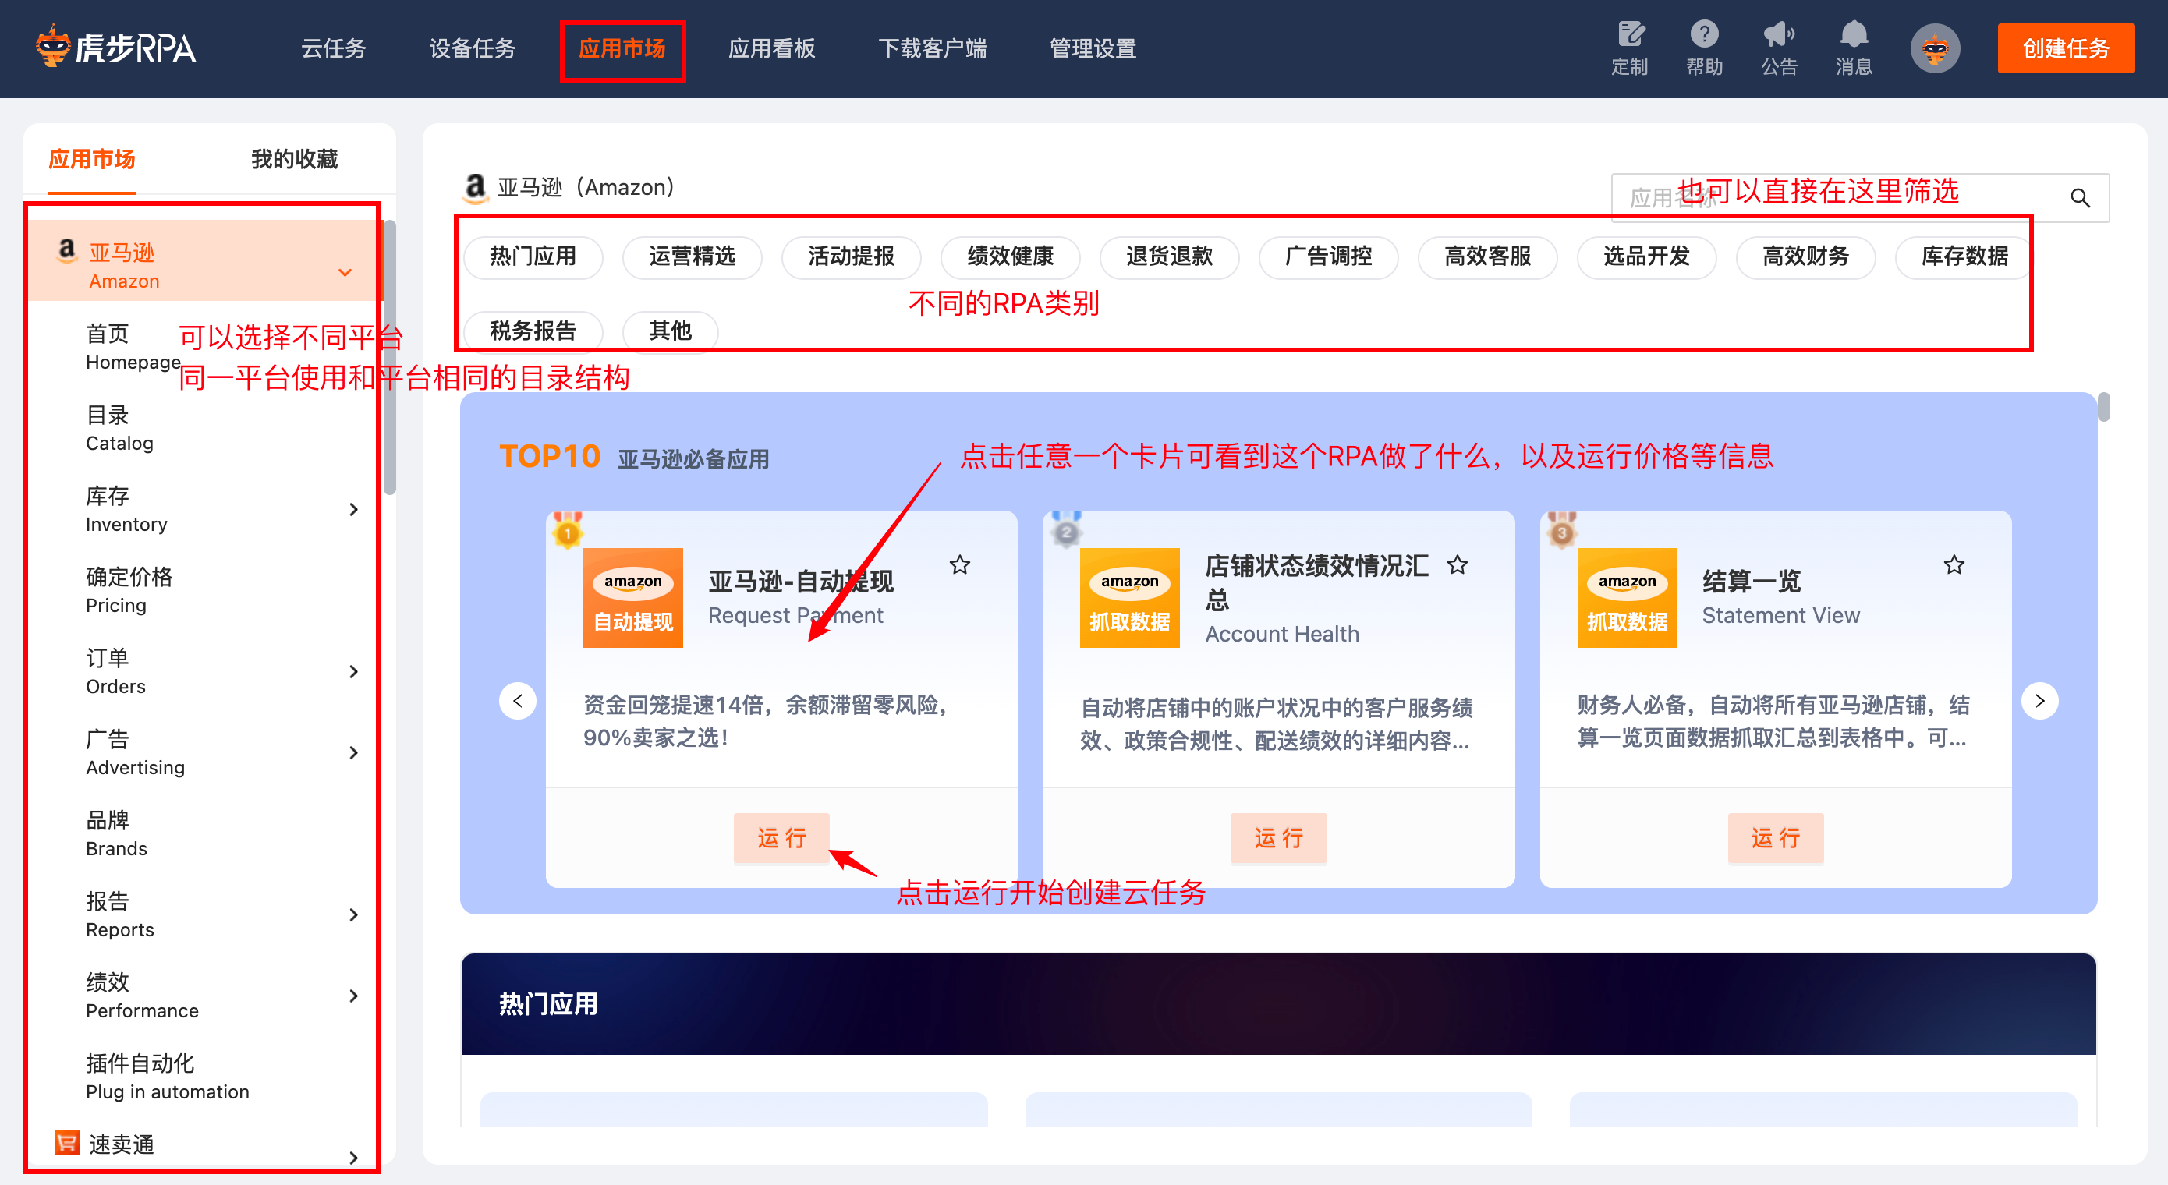The width and height of the screenshot is (2168, 1185).
Task: Click the 店铺状态绩效情况汇总 app icon
Action: [1129, 597]
